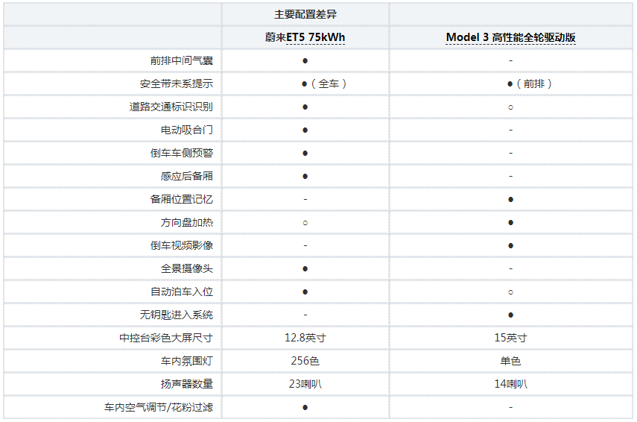Select the 道路交通标识识别 row label
637x422 pixels.
point(171,107)
